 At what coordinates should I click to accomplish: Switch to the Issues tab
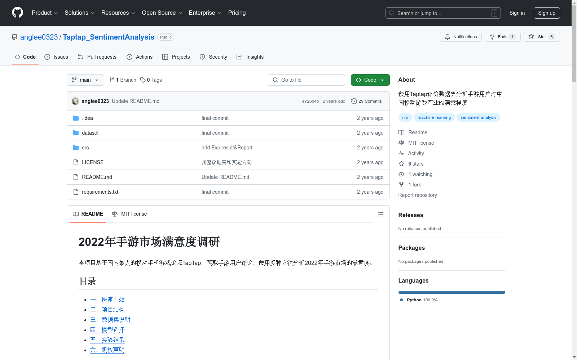coord(56,57)
